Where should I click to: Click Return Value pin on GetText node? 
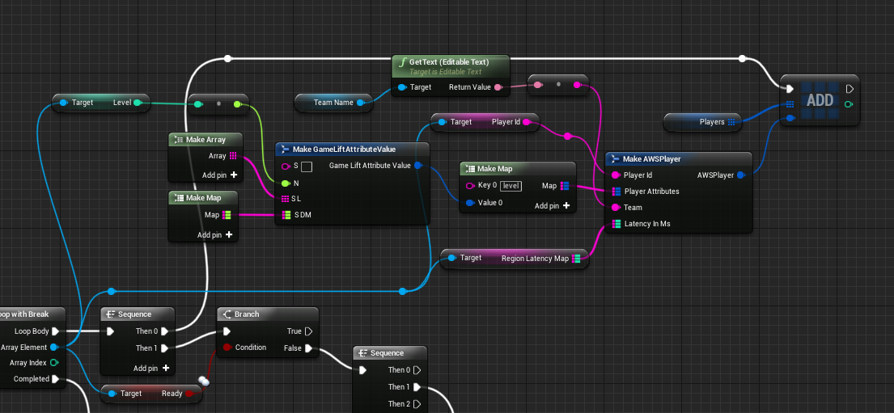point(498,87)
